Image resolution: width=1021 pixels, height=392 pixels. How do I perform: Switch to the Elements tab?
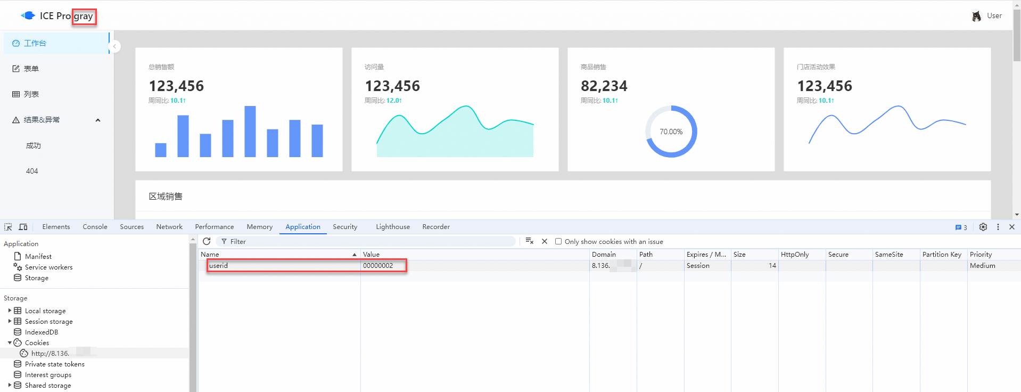pos(56,227)
